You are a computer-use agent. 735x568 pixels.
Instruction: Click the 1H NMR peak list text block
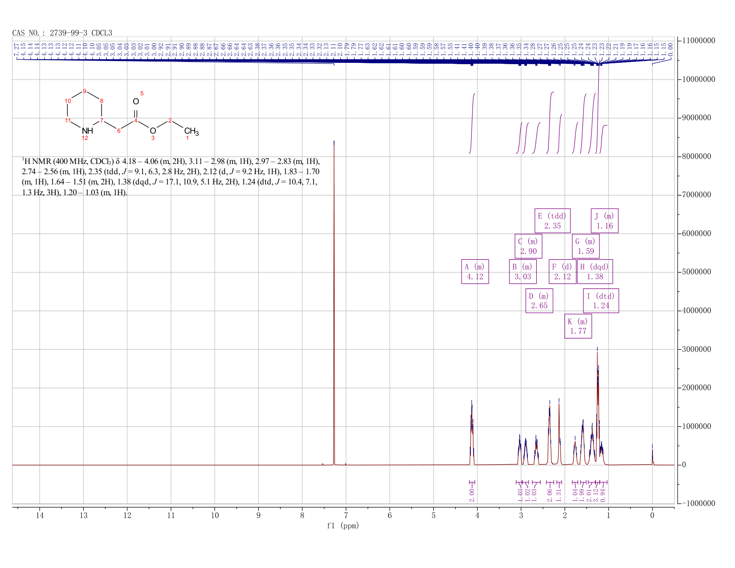click(171, 177)
